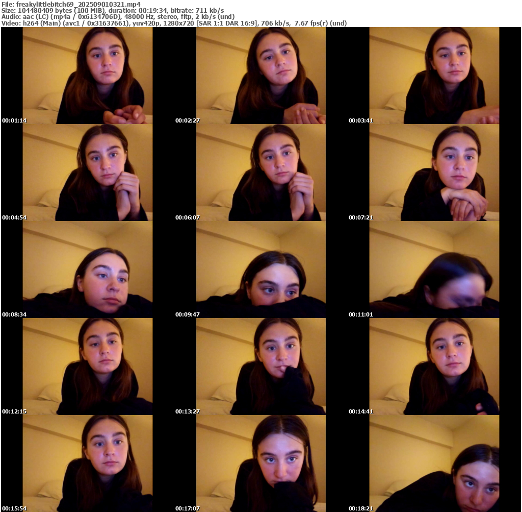Click the timestamp label '00:18:21'

pyautogui.click(x=361, y=508)
